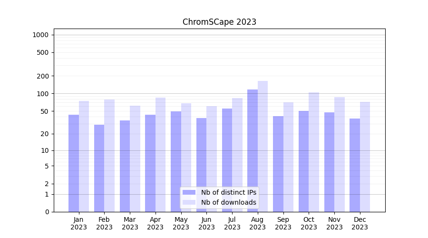
Task: Select the 0 y-axis tick label
Action: (x=47, y=212)
